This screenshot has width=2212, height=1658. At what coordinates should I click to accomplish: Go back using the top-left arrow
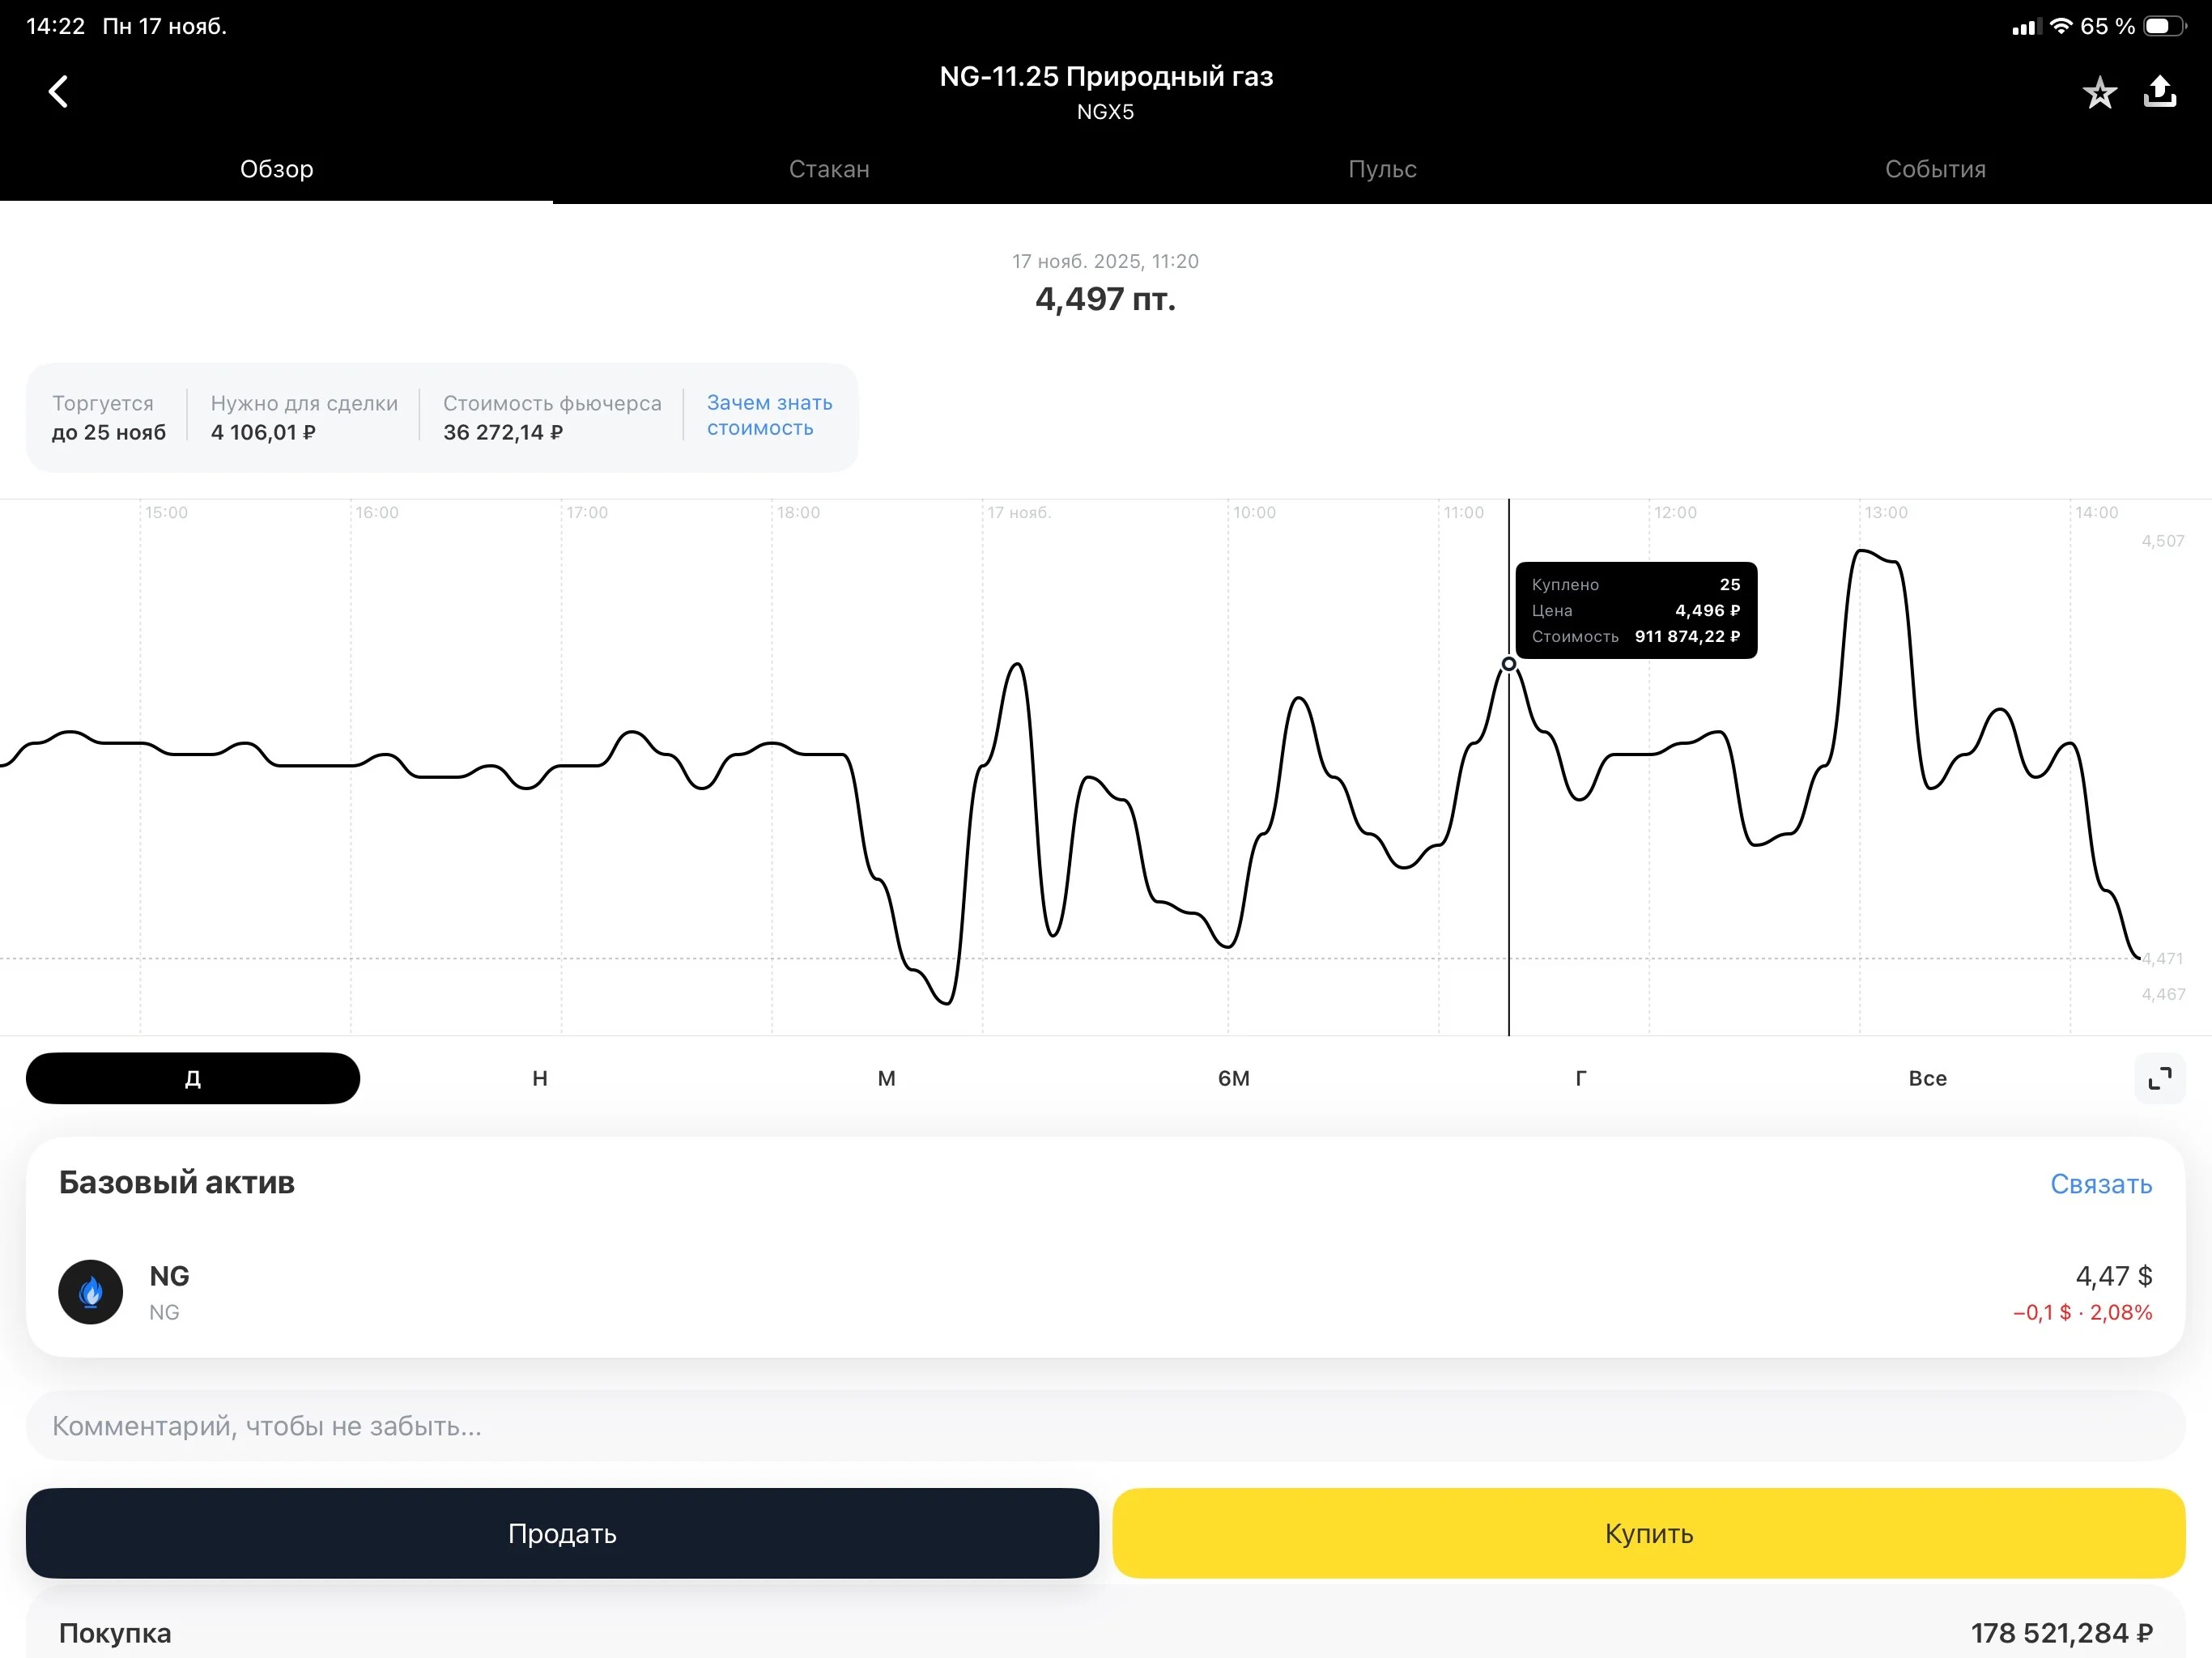[x=58, y=92]
